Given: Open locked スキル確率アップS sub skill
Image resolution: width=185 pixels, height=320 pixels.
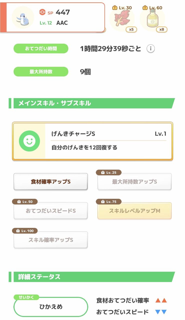Looking at the screenshot, I should [x=51, y=240].
